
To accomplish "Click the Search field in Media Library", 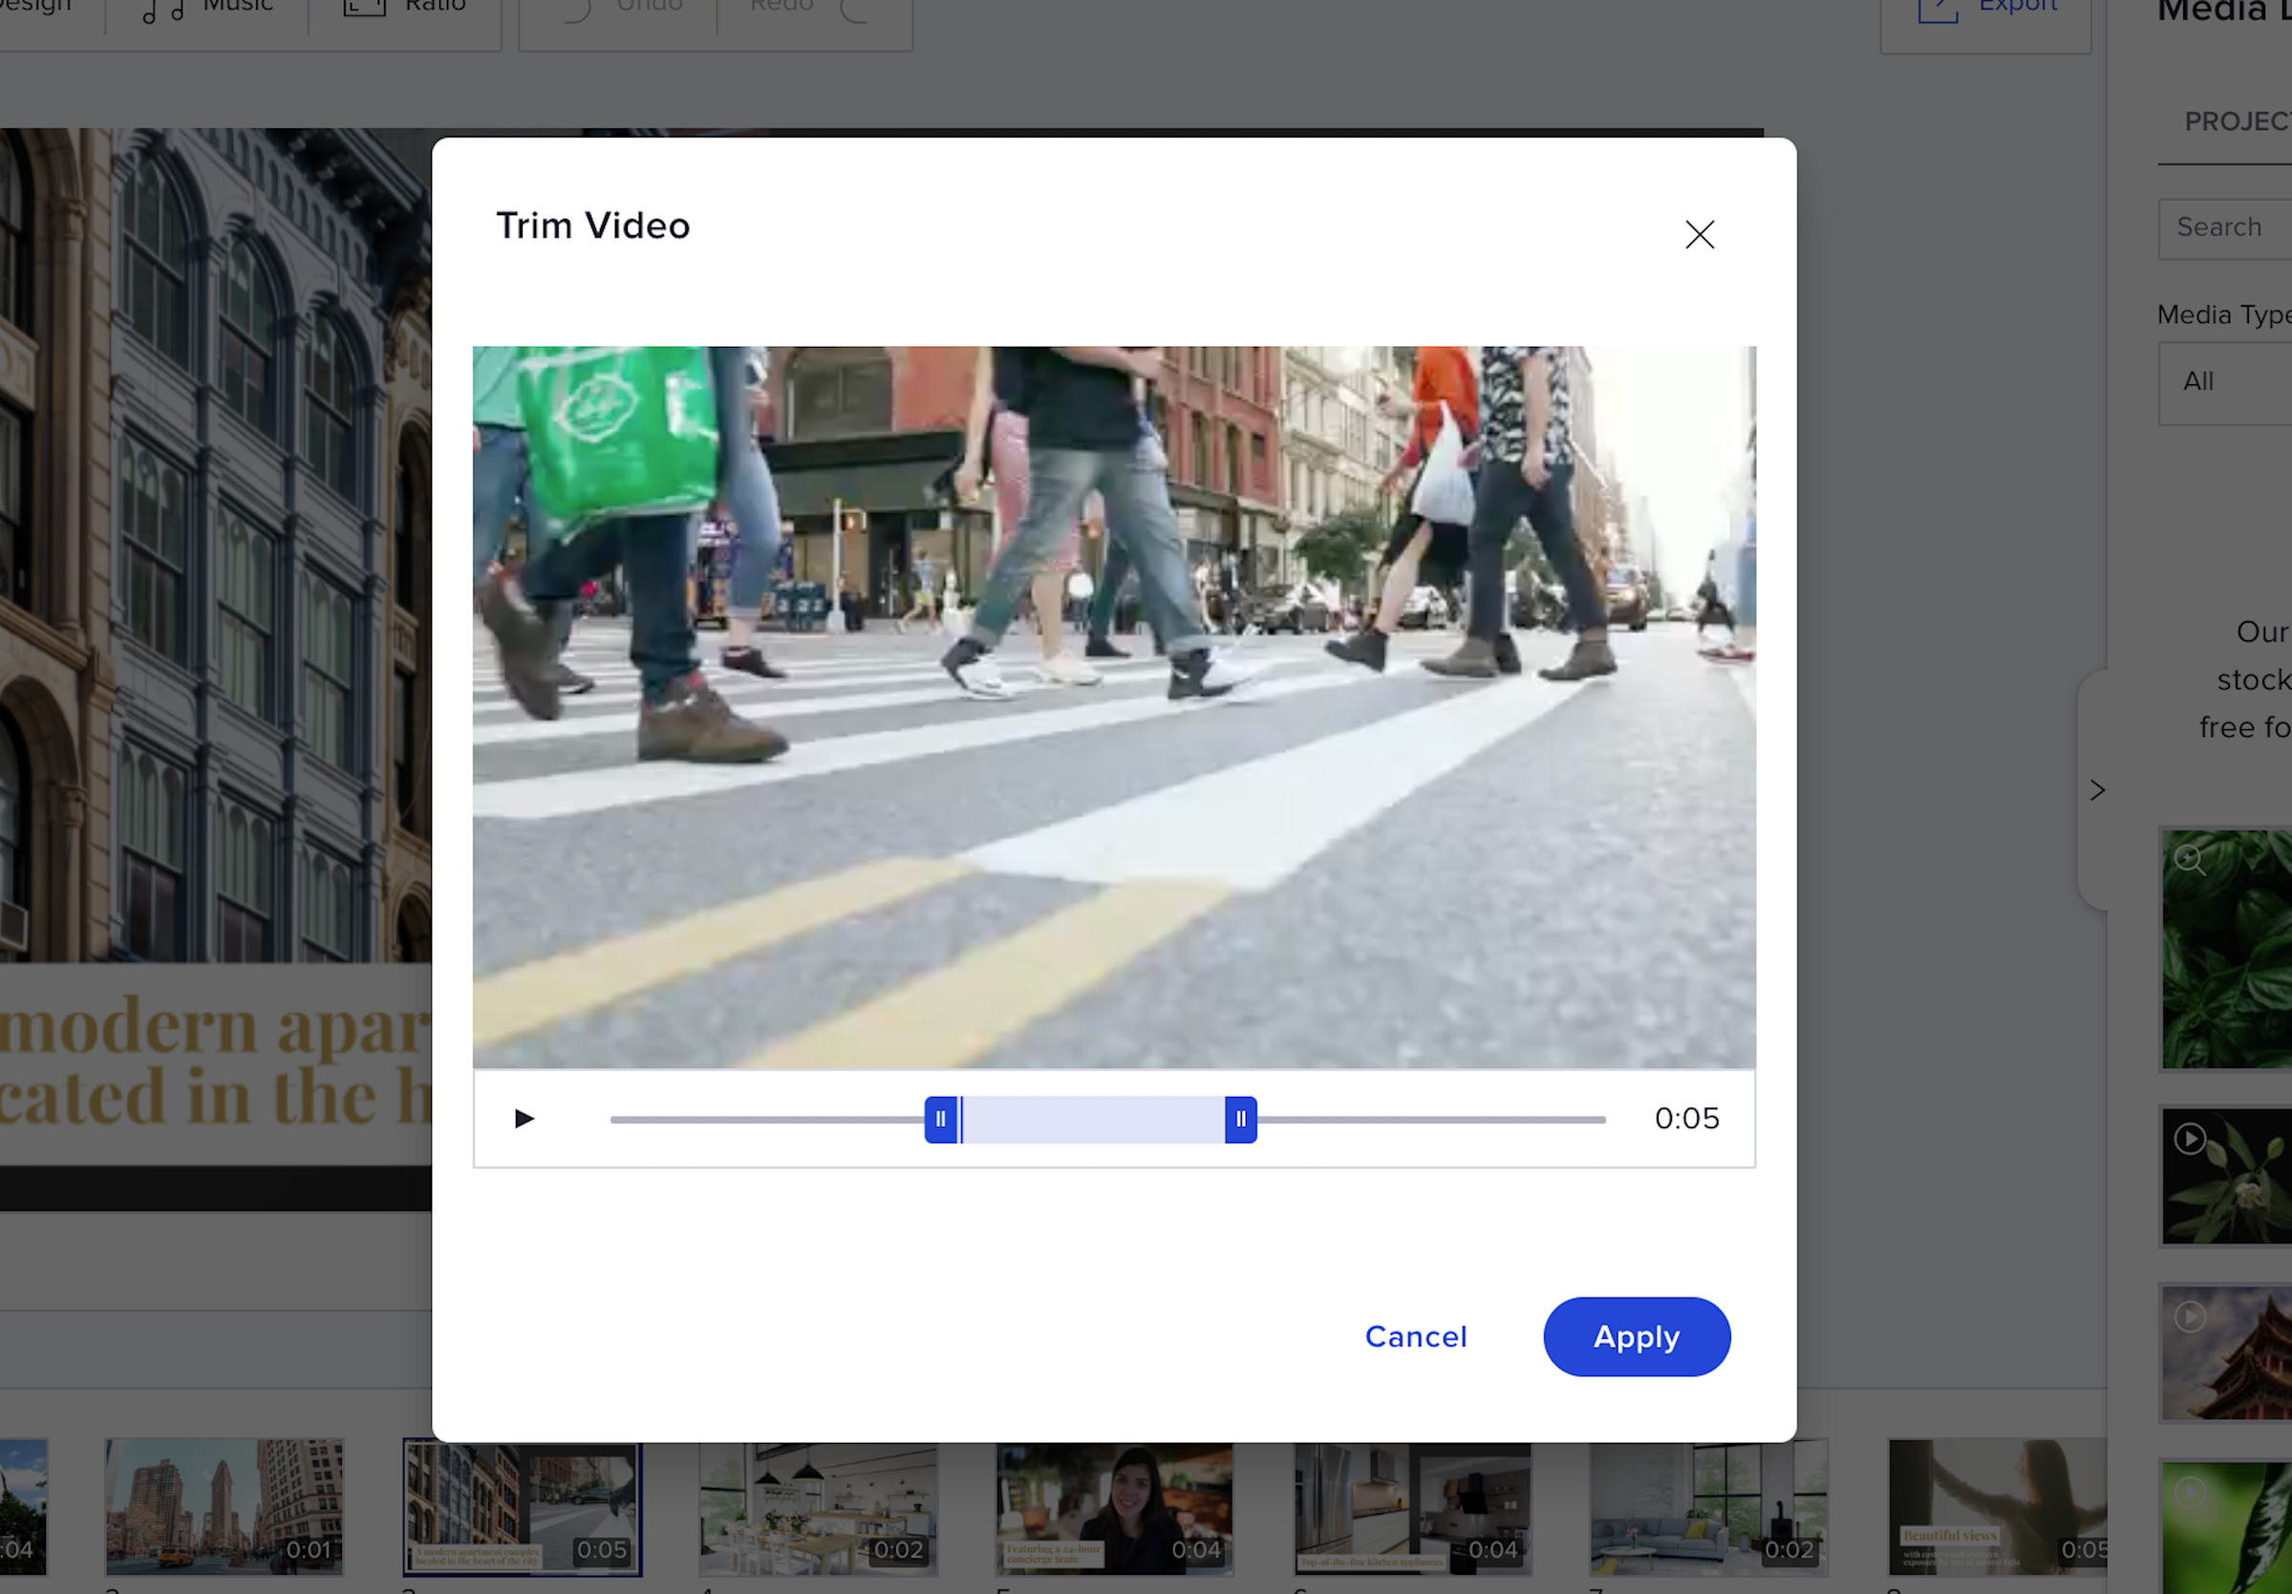I will click(x=2236, y=227).
